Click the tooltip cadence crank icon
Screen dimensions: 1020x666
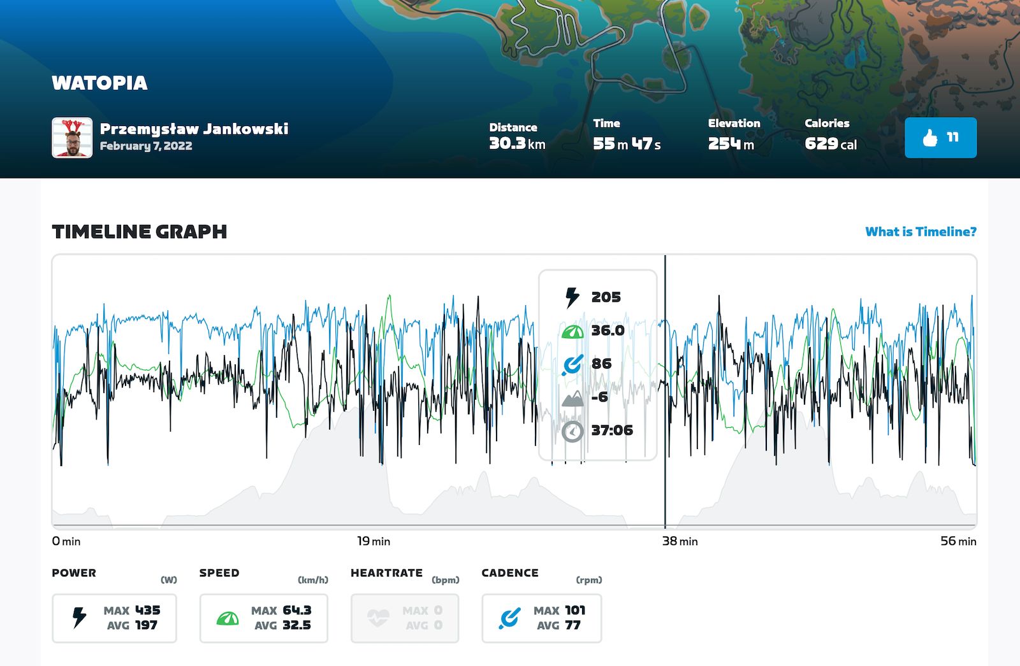tap(572, 364)
